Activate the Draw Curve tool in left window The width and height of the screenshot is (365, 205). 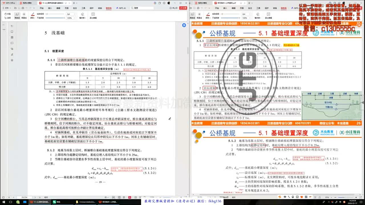17,15
